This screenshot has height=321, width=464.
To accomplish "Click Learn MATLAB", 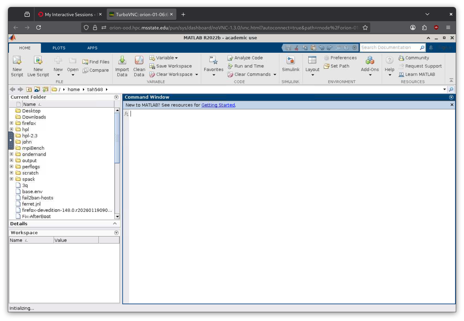I will (417, 74).
